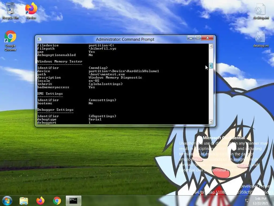Click the 'badmemoryaccess' setting label
This screenshot has height=206, width=274.
[x=53, y=87]
